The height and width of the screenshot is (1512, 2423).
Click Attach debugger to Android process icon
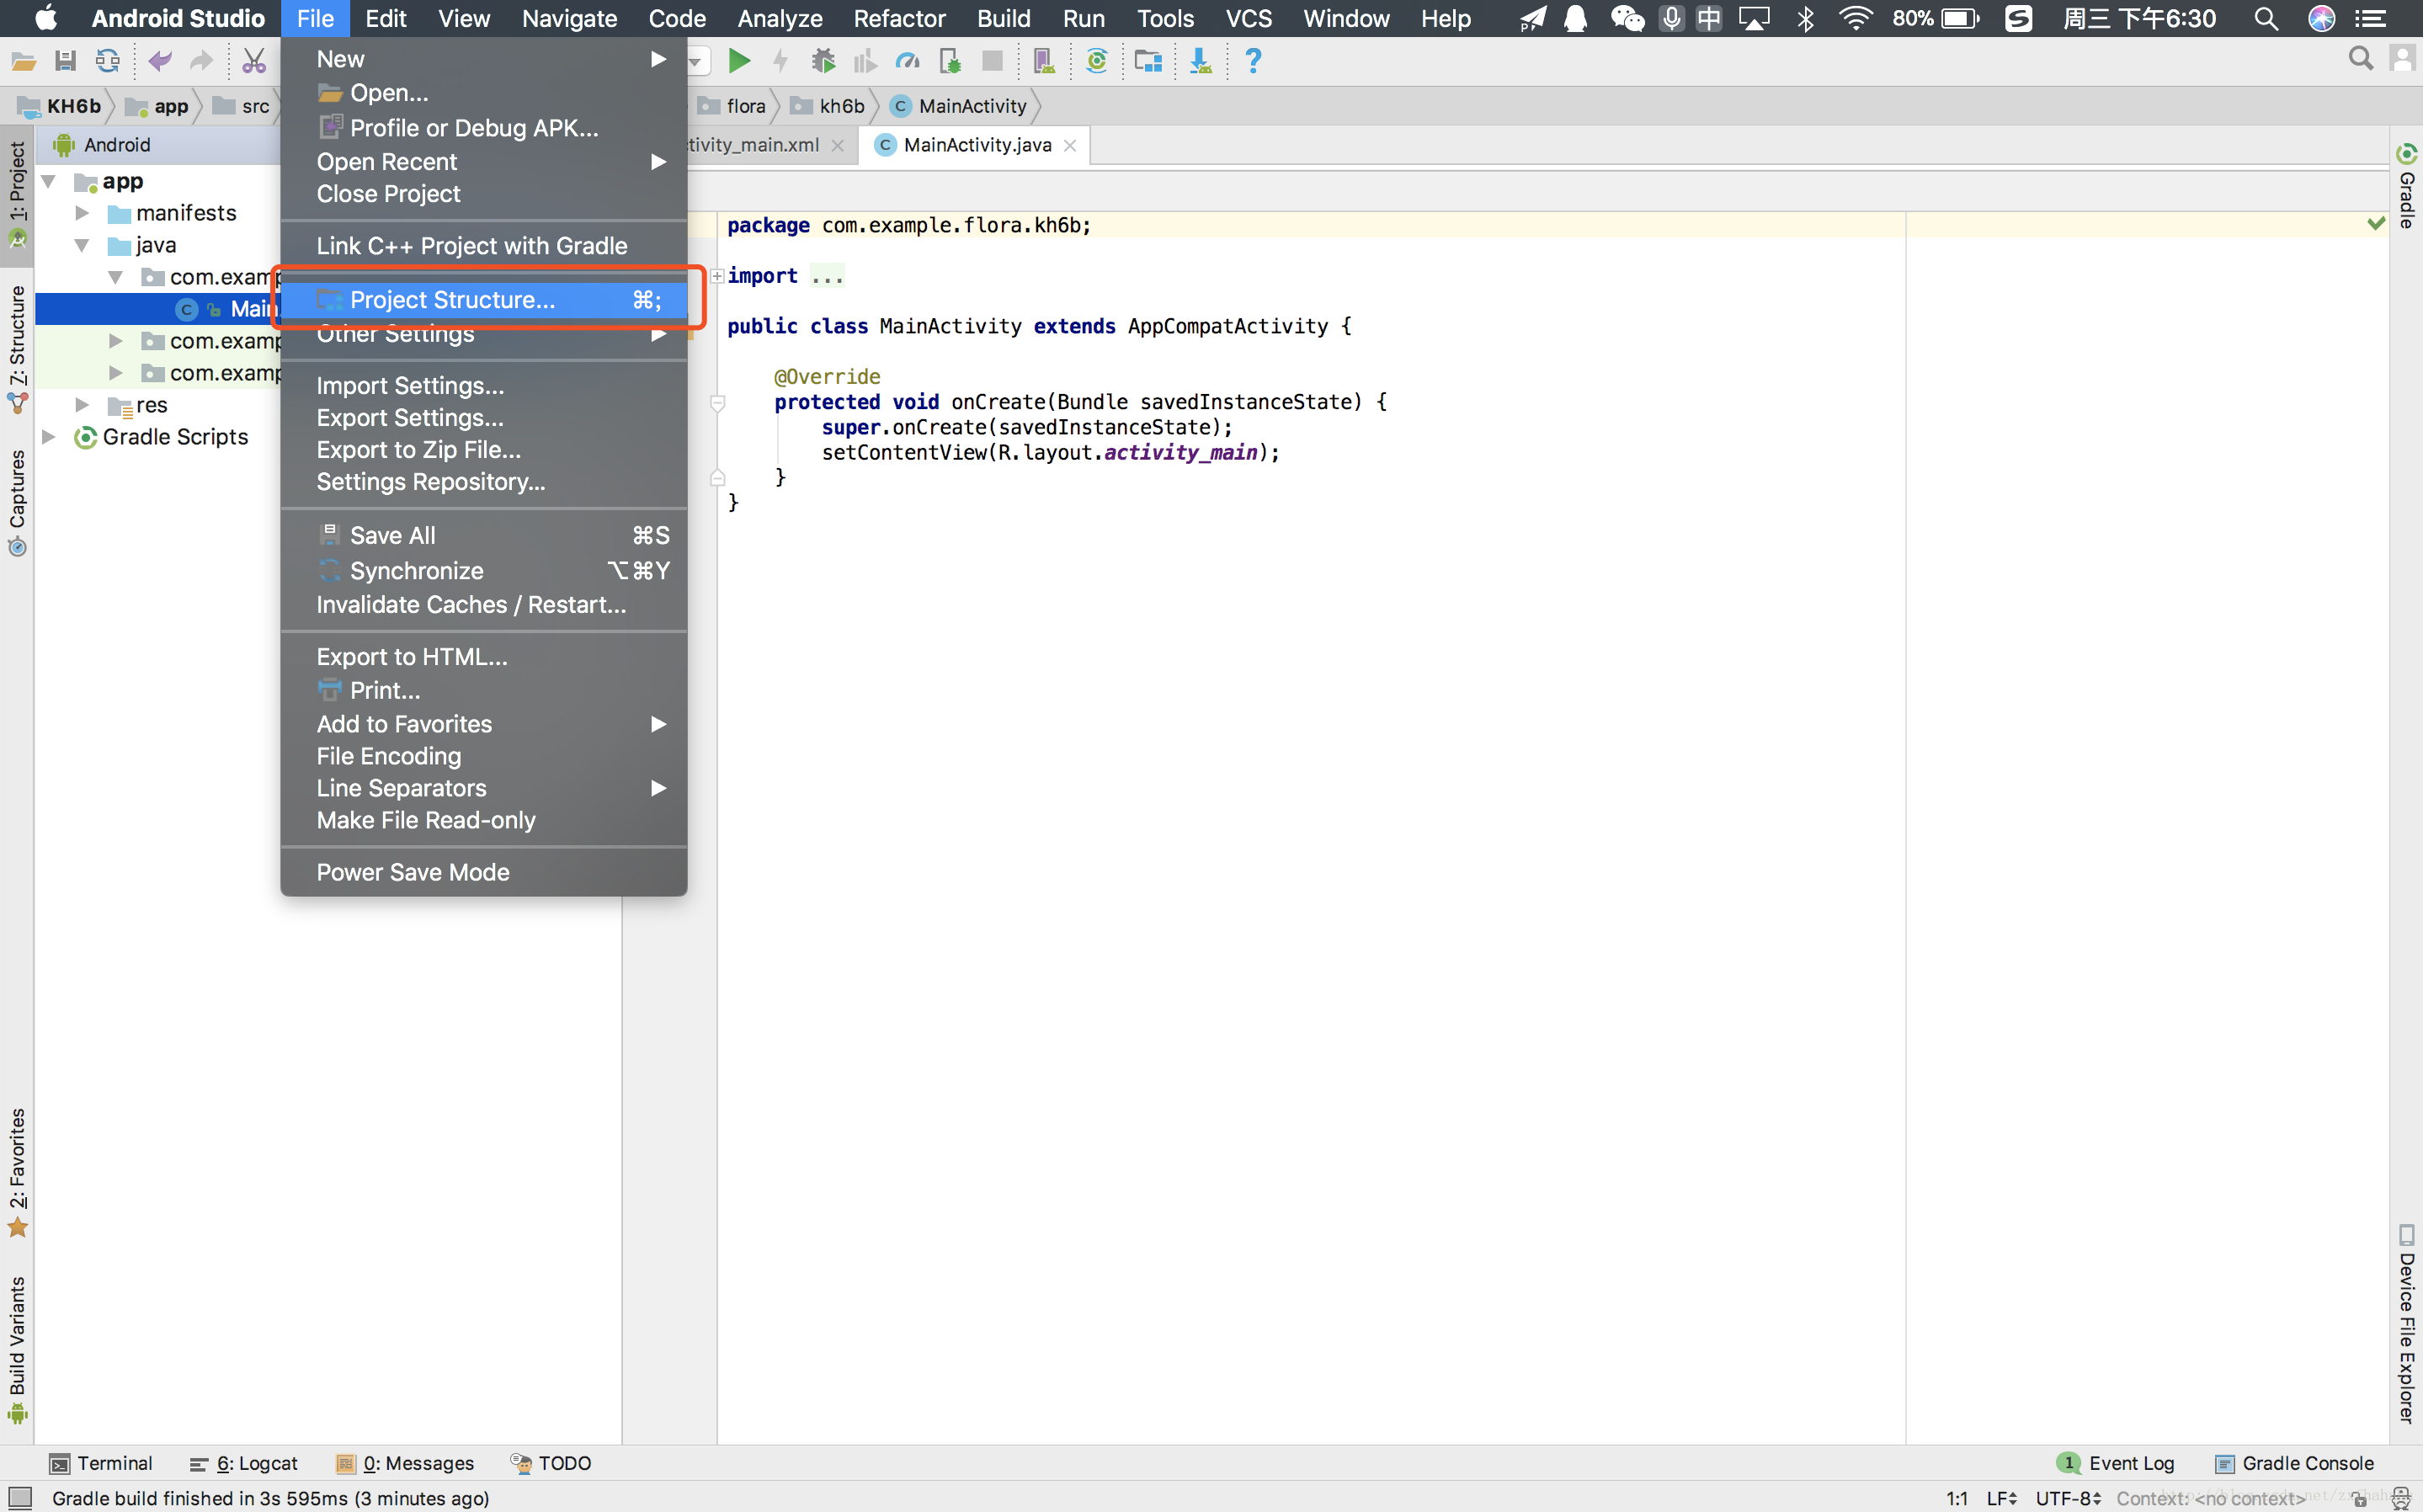coord(950,62)
